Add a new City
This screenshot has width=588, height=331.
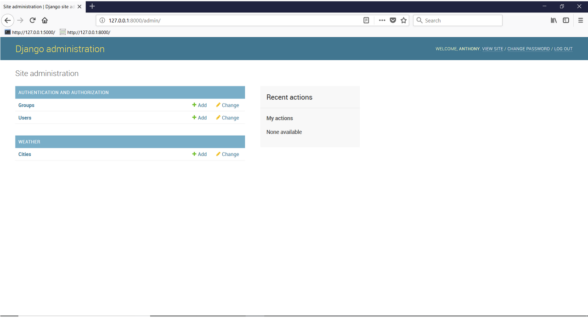[x=199, y=154]
